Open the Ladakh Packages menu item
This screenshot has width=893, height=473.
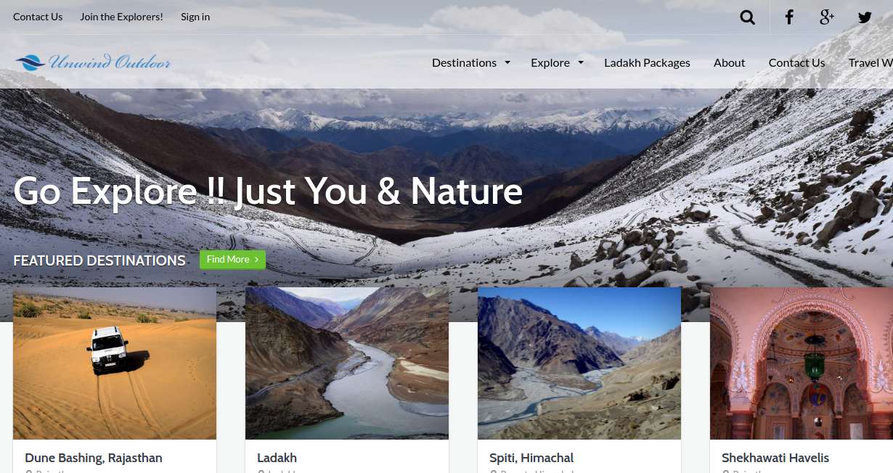click(x=647, y=62)
